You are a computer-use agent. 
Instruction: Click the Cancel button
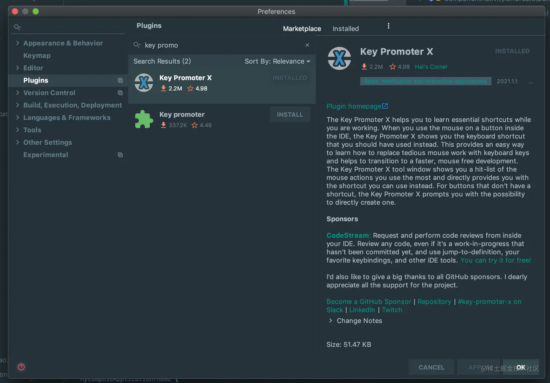tap(431, 367)
